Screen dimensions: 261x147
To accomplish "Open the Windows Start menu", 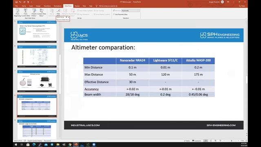I will tap(16, 145).
